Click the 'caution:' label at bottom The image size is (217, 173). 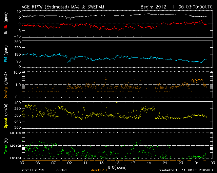click(x=62, y=170)
